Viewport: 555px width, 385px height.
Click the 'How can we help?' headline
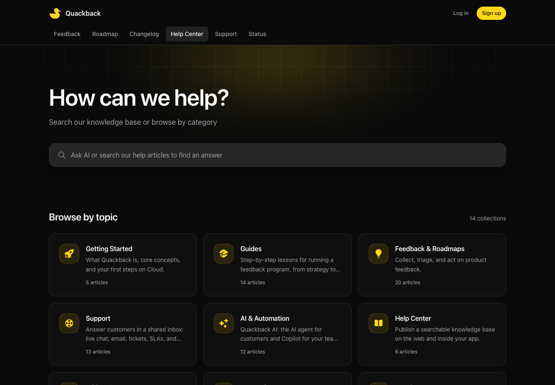pos(139,98)
